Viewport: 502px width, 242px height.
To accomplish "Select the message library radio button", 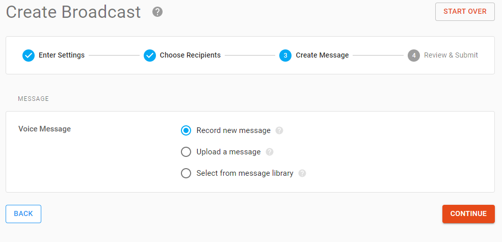I will 186,173.
